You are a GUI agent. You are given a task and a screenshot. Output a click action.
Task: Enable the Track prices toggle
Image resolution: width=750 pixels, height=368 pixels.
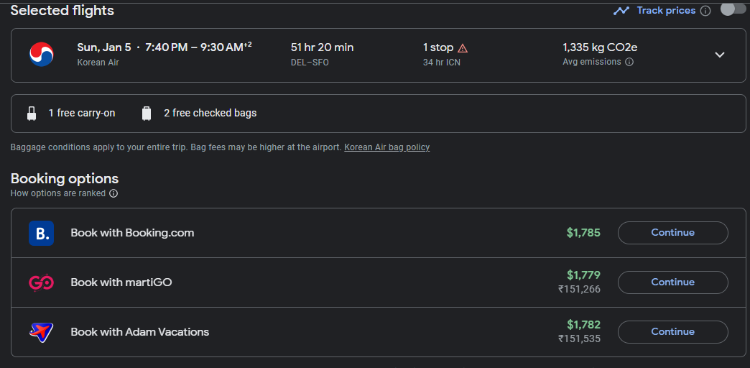tap(733, 9)
